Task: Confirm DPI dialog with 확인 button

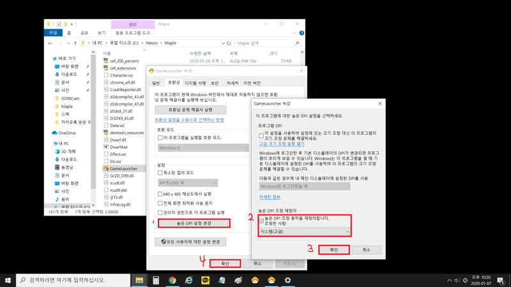Action: click(x=334, y=249)
